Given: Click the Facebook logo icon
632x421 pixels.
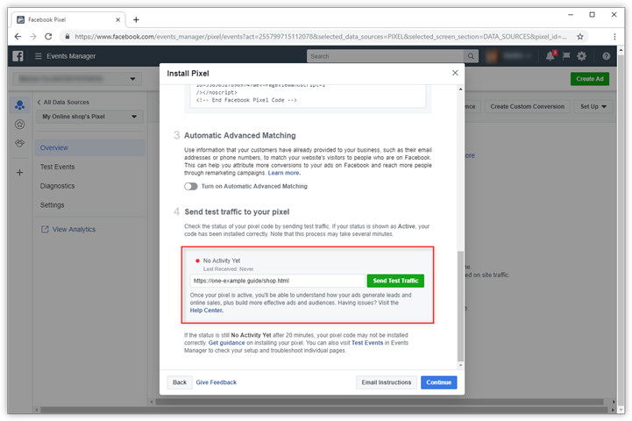Looking at the screenshot, I should click(18, 56).
